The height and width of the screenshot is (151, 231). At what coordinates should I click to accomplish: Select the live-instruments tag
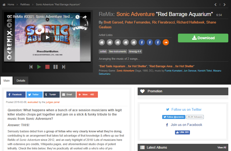118,51
